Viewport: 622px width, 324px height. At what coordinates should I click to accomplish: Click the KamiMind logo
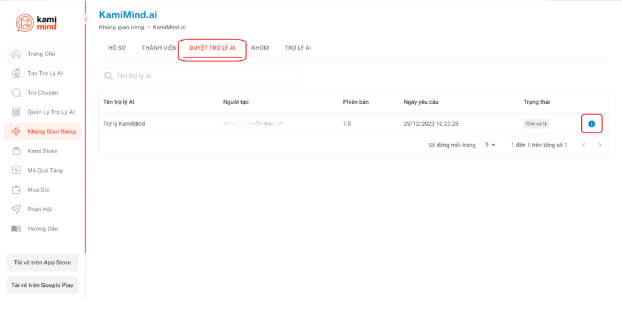(36, 22)
